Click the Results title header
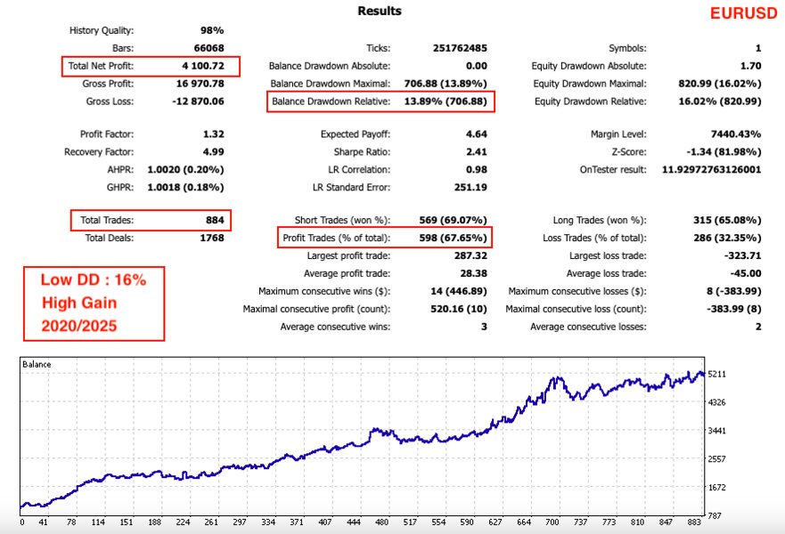 [380, 11]
